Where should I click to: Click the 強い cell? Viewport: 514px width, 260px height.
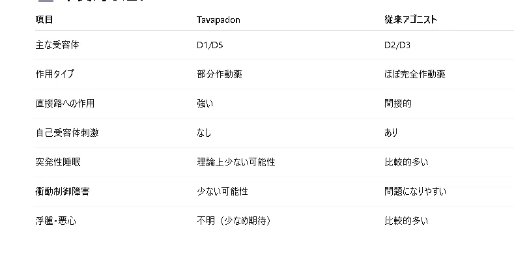pyautogui.click(x=205, y=104)
